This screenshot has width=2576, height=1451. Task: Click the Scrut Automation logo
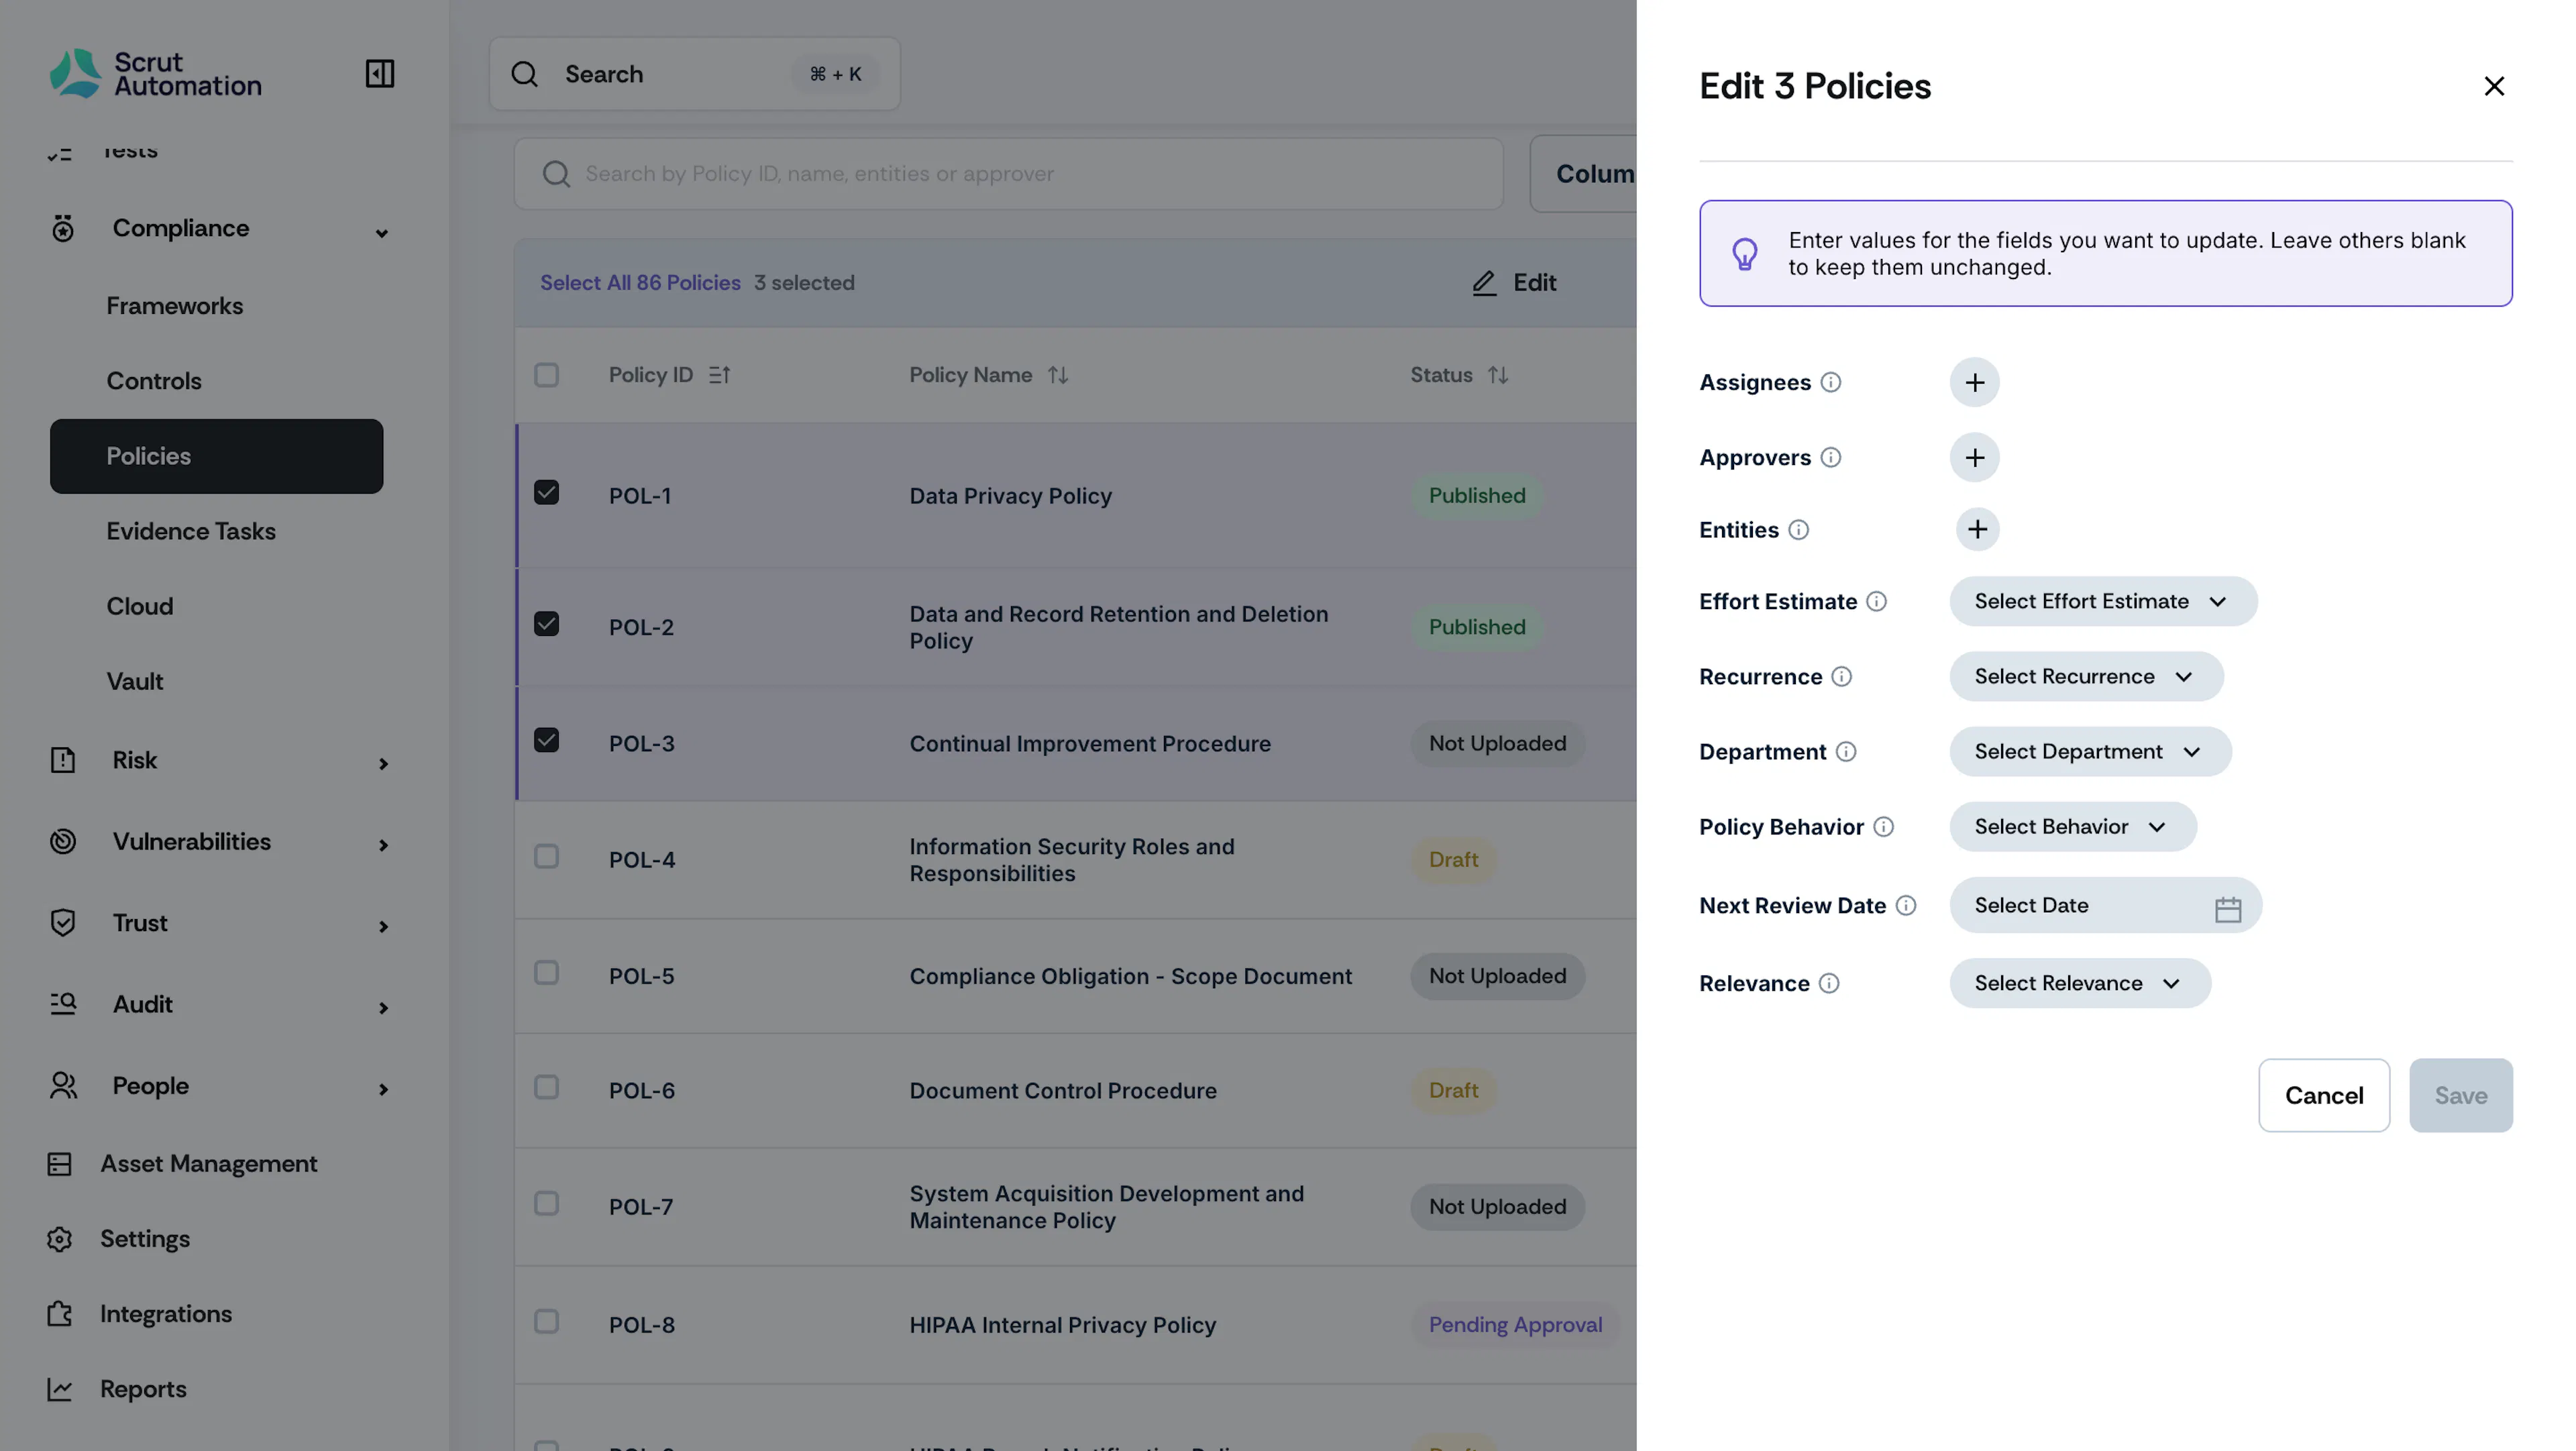click(x=156, y=74)
